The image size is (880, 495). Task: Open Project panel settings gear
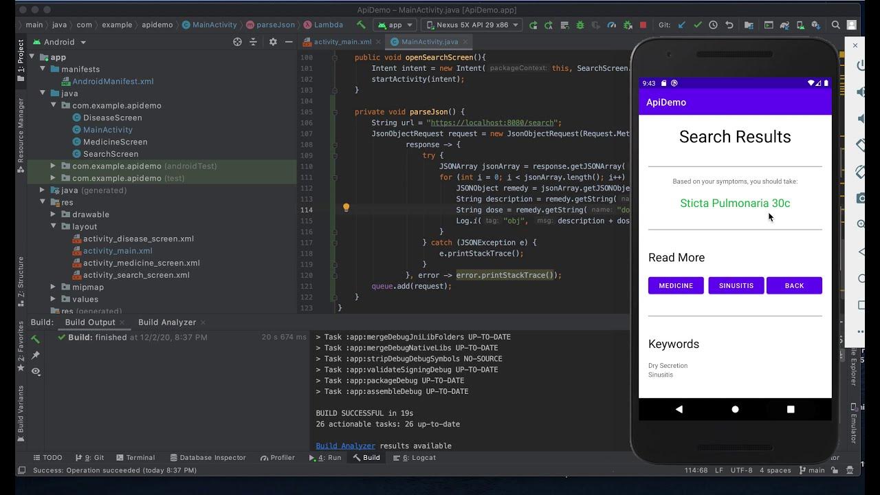coord(273,42)
